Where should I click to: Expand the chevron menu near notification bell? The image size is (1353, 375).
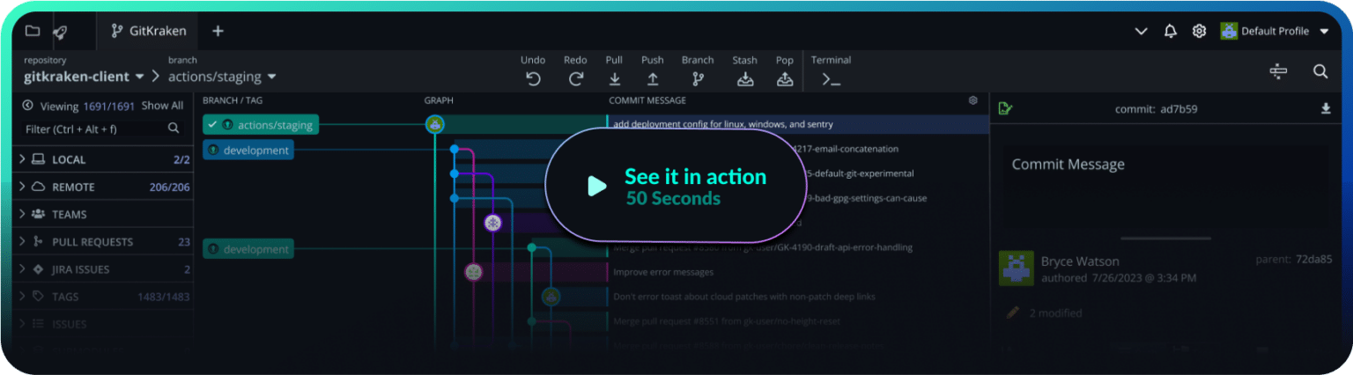click(x=1141, y=32)
